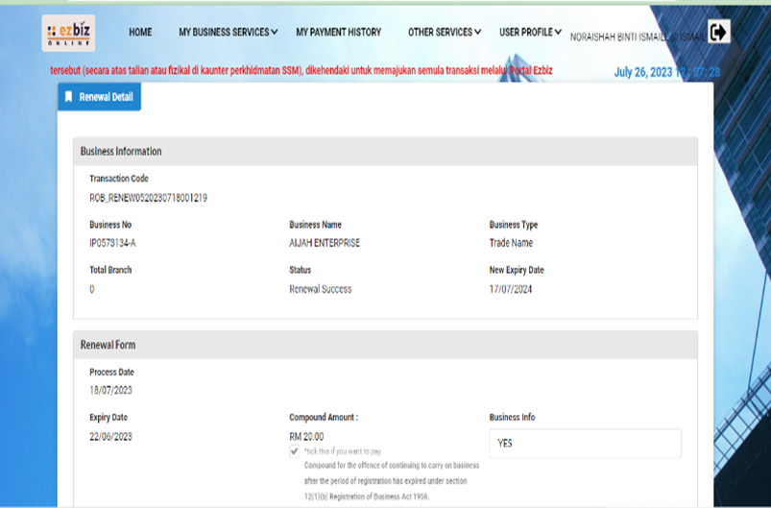Viewport: 771px width, 508px height.
Task: Click the July 26, 2023 date display
Action: [x=666, y=73]
